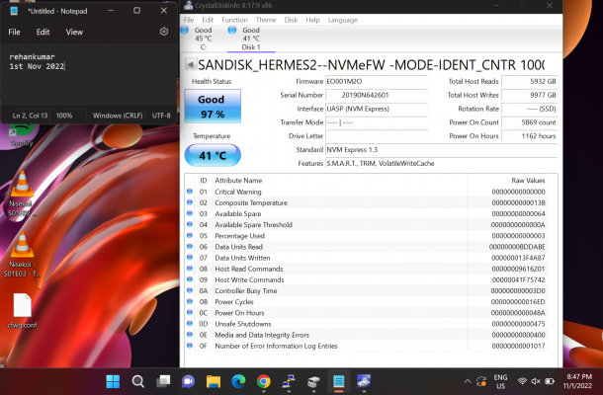Image resolution: width=603 pixels, height=395 pixels.
Task: Select Available Spare Threshold attribute row
Action: pos(366,225)
